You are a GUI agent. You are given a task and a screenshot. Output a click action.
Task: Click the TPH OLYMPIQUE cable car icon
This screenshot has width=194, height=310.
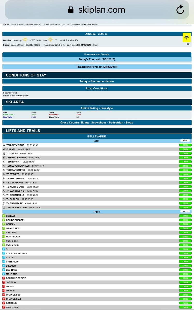pos(4,145)
